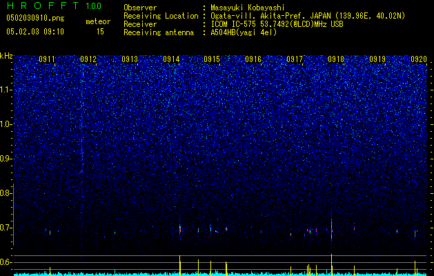Click the 0914 time marker
The image size is (434, 276).
[171, 59]
